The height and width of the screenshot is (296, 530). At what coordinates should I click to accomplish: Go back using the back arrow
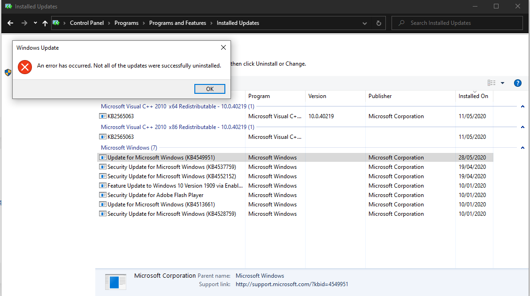pyautogui.click(x=10, y=23)
